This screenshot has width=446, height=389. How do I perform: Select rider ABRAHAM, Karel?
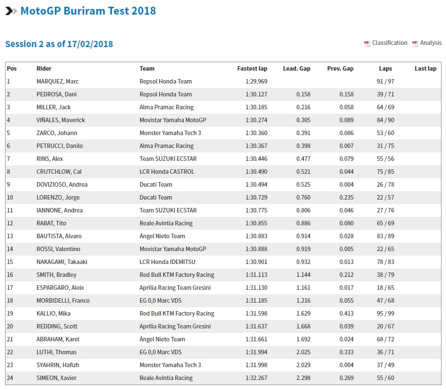click(x=58, y=339)
